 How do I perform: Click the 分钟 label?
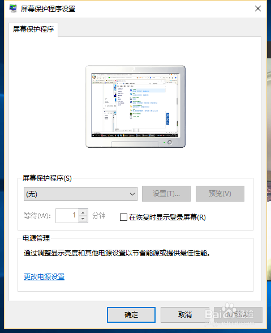[x=98, y=216]
